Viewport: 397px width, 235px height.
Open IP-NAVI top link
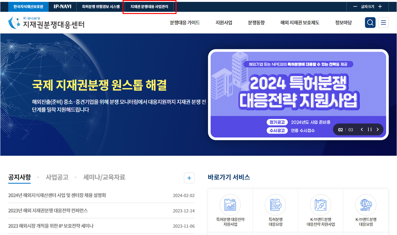pos(62,7)
